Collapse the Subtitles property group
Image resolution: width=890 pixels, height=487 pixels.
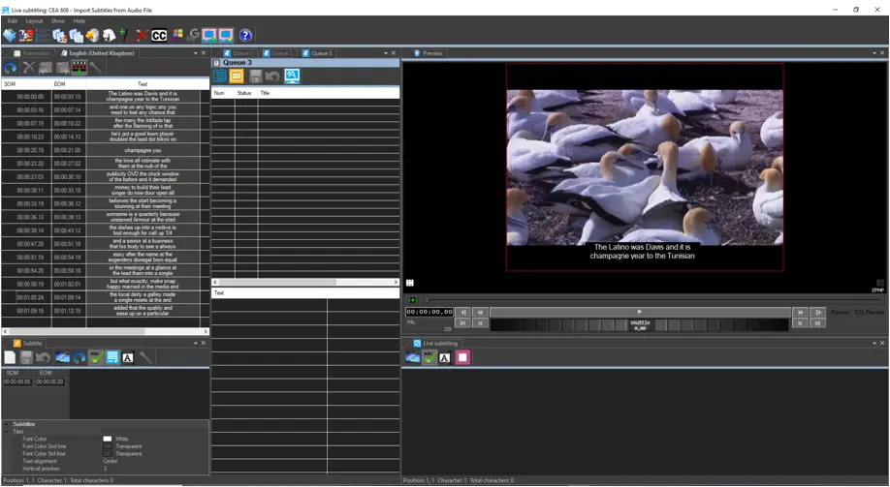[7, 424]
